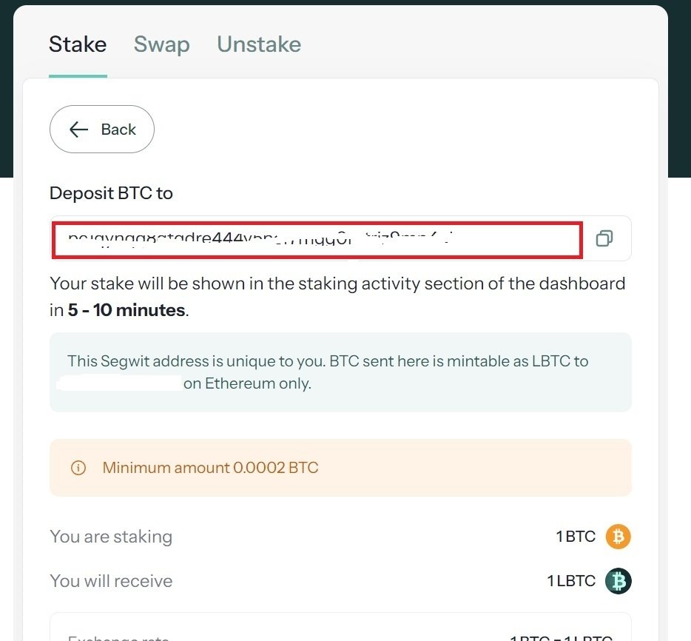Click the bold "5 - 10 minutes" text
Screen dimensions: 691x641
click(126, 310)
